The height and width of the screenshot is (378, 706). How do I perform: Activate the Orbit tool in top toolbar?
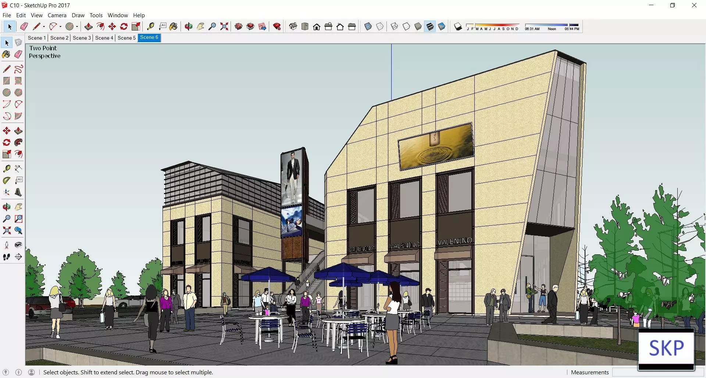189,26
